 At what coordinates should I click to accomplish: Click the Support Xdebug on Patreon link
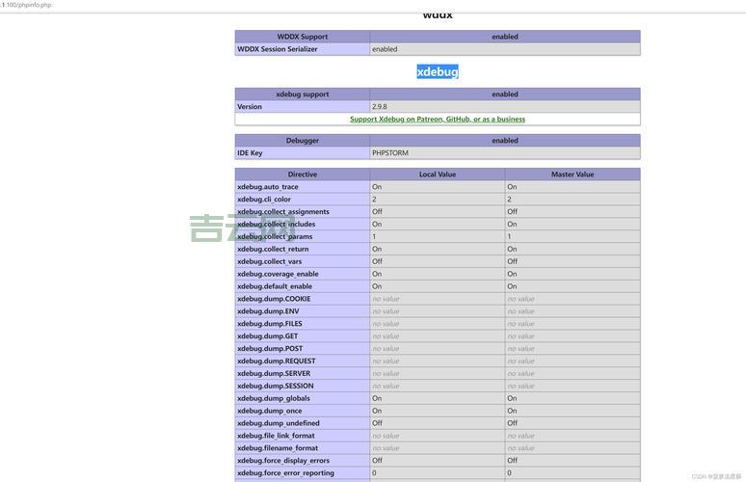click(437, 120)
